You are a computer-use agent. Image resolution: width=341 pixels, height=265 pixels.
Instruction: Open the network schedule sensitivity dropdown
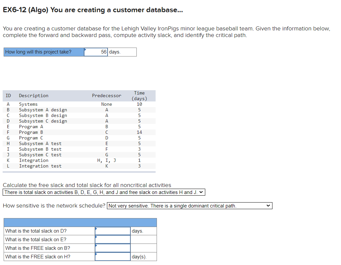pyautogui.click(x=189, y=206)
